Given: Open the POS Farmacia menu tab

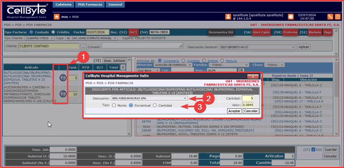Looking at the screenshot, I should pos(90,4).
